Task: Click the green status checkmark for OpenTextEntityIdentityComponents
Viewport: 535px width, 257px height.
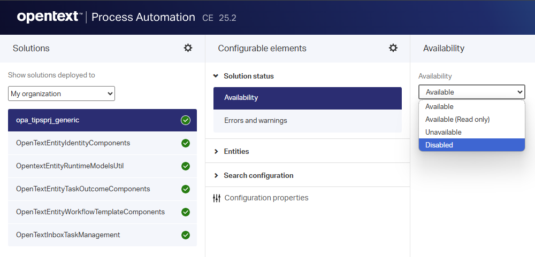Action: (x=186, y=143)
